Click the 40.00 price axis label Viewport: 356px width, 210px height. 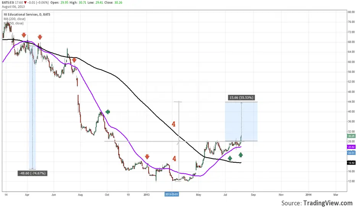pyautogui.click(x=351, y=111)
